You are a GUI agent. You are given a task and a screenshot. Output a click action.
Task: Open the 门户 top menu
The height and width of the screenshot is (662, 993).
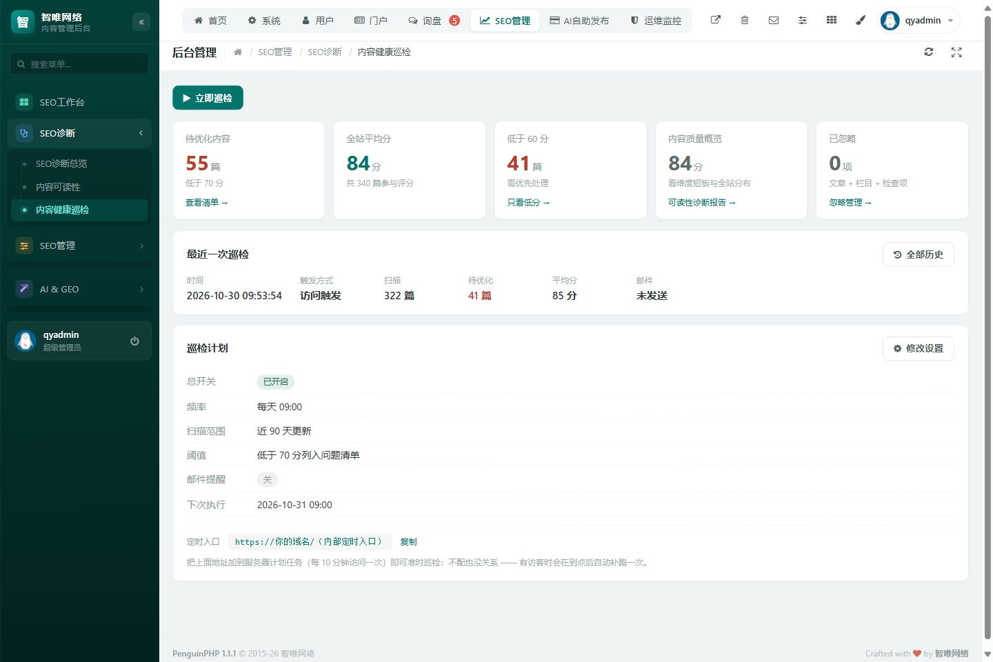point(371,21)
